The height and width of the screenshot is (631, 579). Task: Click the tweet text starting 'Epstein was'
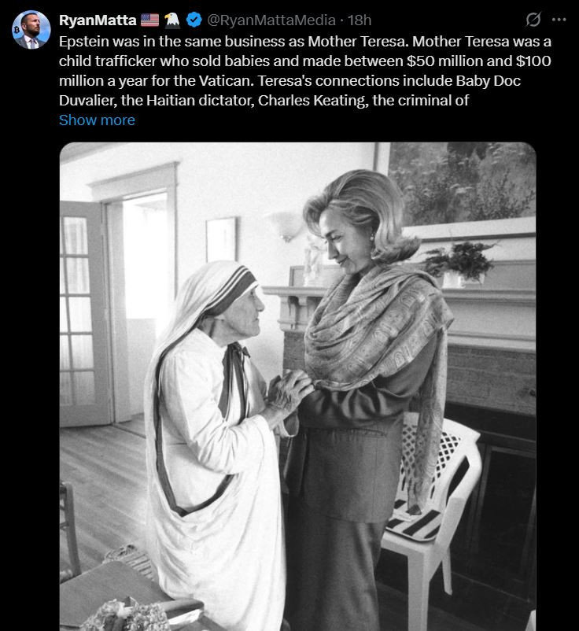pyautogui.click(x=305, y=71)
